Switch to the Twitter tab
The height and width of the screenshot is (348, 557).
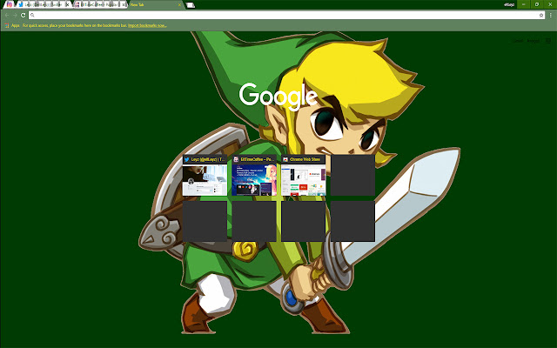coord(43,4)
